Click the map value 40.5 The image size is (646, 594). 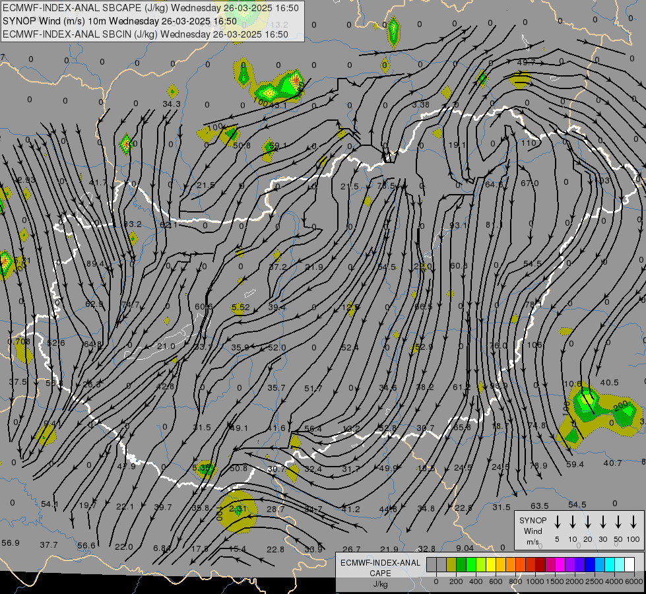click(x=609, y=383)
